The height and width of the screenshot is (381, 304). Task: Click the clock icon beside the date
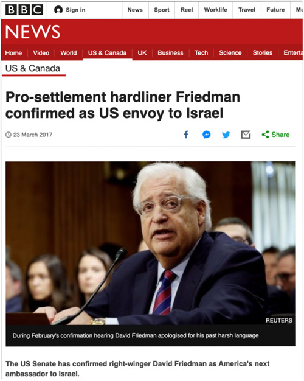pos(9,135)
